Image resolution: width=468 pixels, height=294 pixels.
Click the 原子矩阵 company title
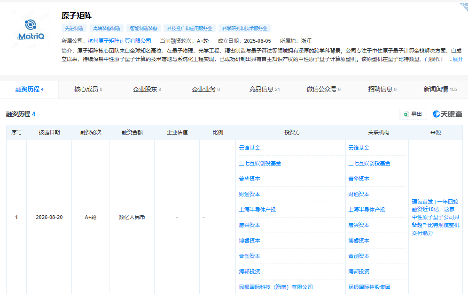pos(77,15)
